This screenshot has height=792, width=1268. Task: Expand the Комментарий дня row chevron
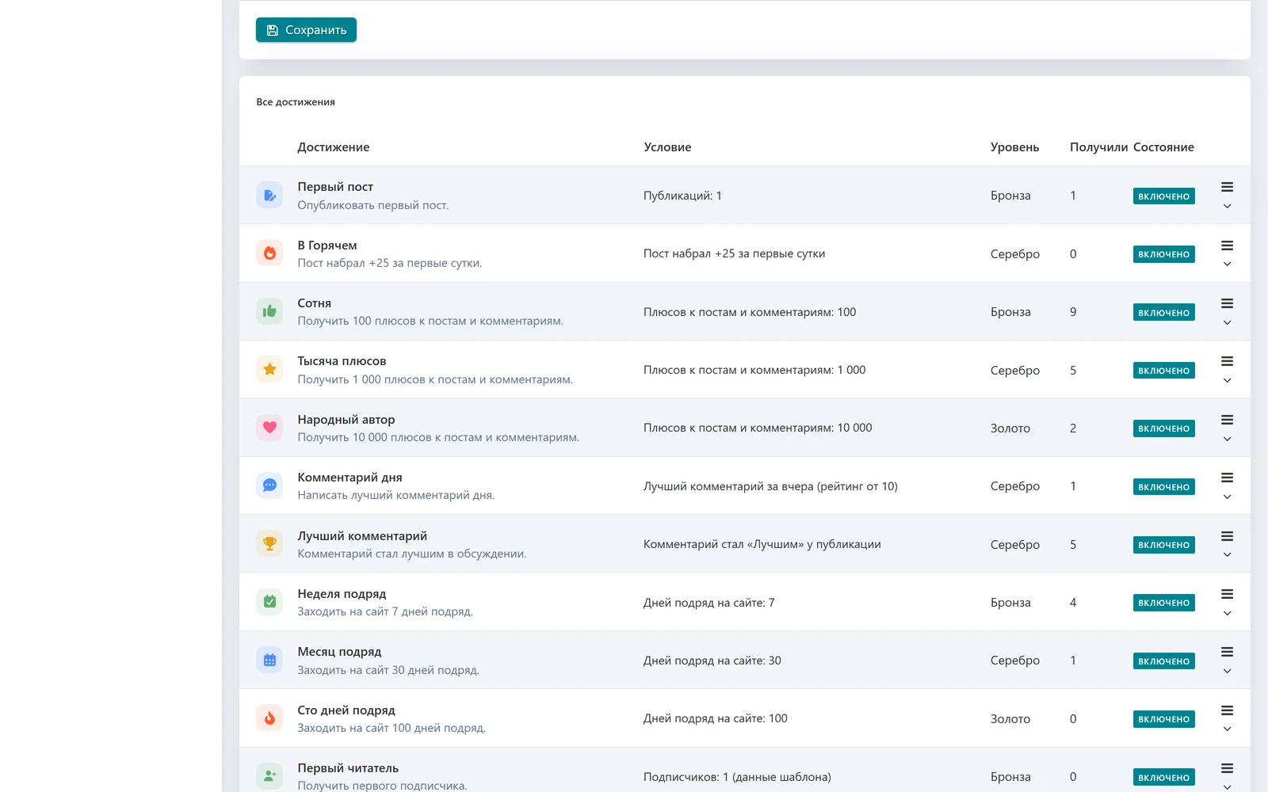point(1227,497)
